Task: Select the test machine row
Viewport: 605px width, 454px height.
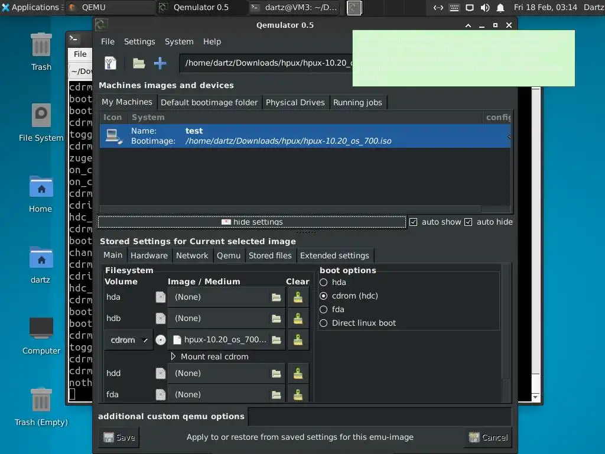Action: [x=305, y=136]
